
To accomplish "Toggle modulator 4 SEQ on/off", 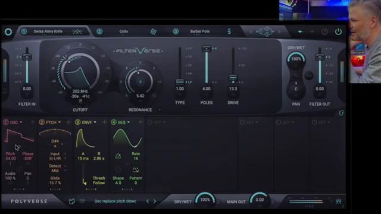I will [114, 122].
